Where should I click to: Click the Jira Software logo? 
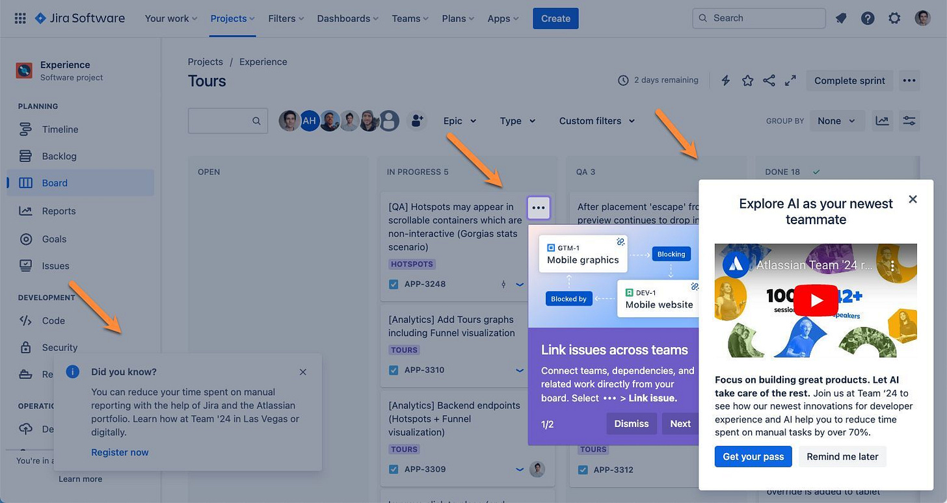[80, 18]
